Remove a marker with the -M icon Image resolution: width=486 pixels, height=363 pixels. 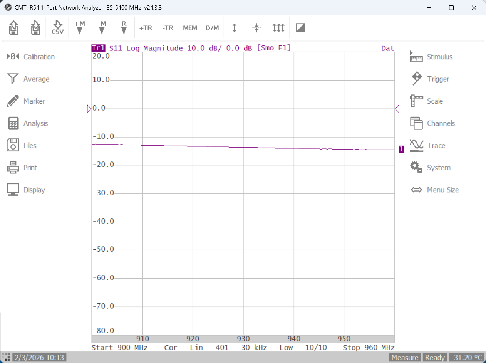(x=102, y=28)
